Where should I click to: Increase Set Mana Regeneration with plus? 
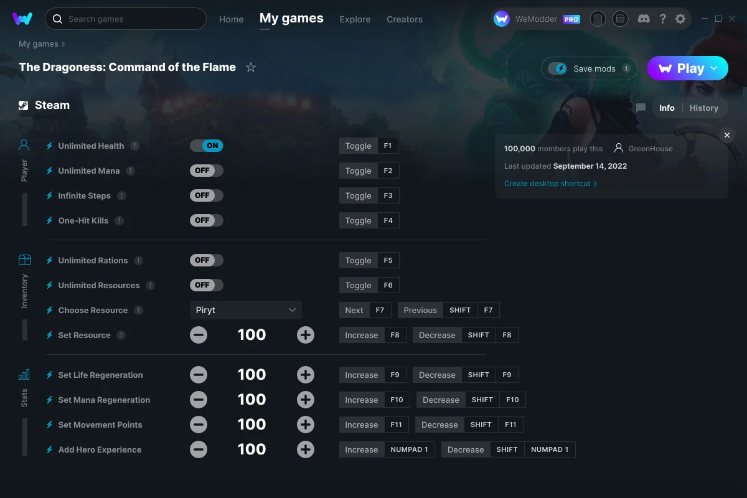(306, 400)
